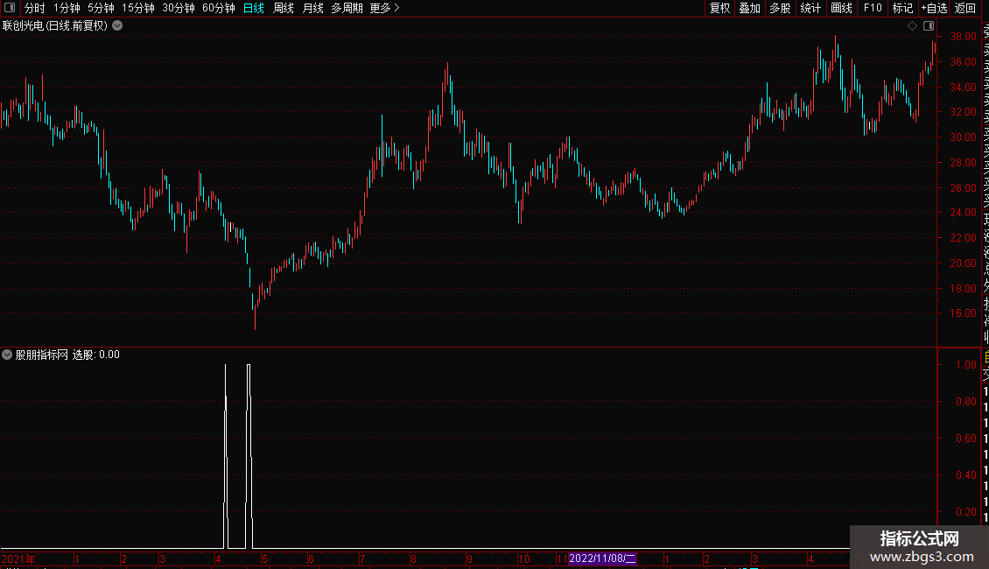Click the 标记 mark button

tap(902, 8)
